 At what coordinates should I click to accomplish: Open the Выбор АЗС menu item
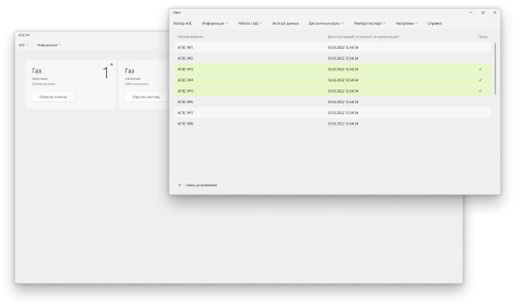183,23
